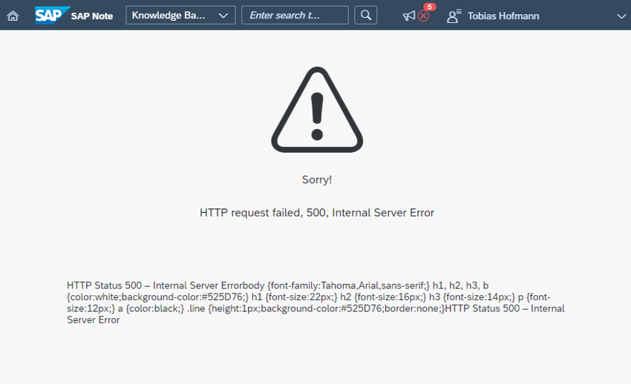
Task: Click the SAP logo
Action: click(x=52, y=16)
